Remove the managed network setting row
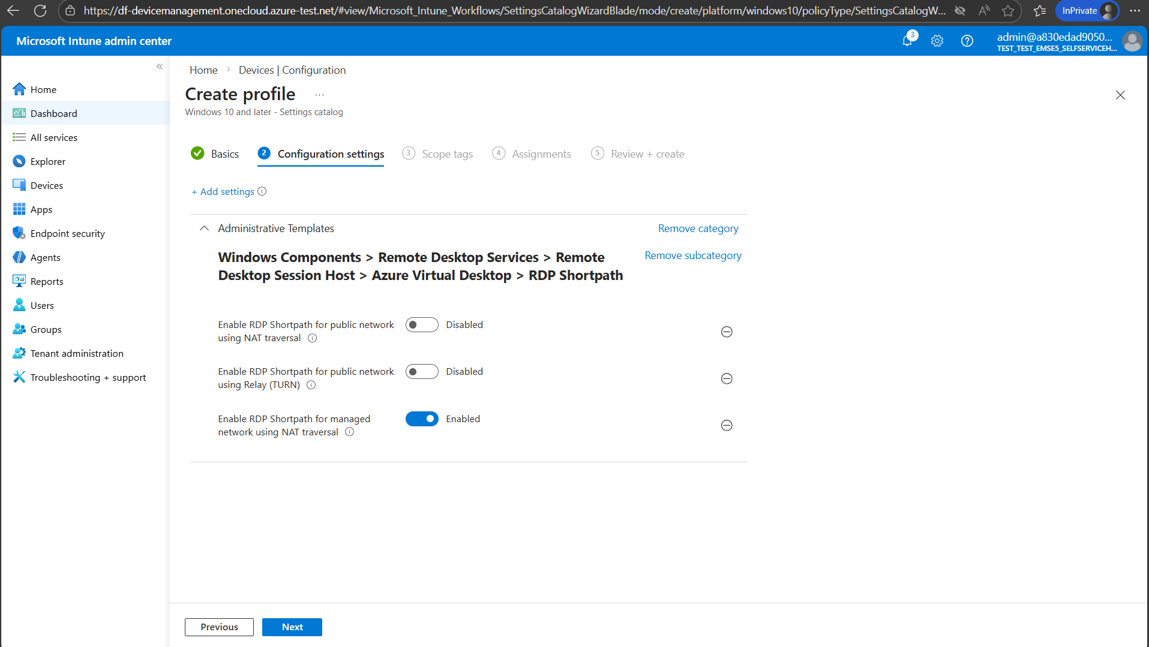The image size is (1149, 647). (x=727, y=425)
